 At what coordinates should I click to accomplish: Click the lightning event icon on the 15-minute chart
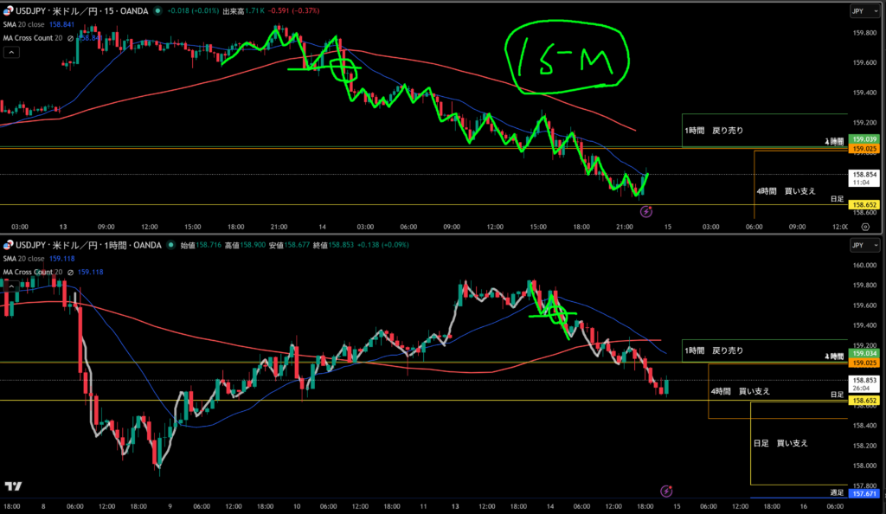tap(645, 211)
